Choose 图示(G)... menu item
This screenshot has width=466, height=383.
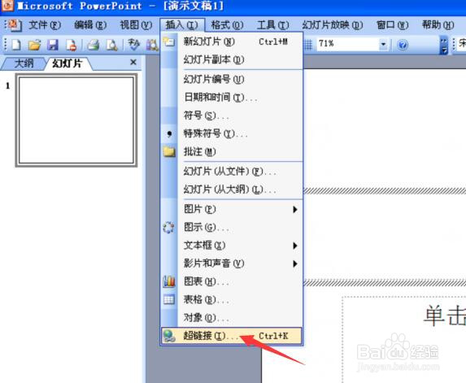[232, 228]
